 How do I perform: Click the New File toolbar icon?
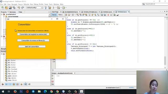pos(3,8)
